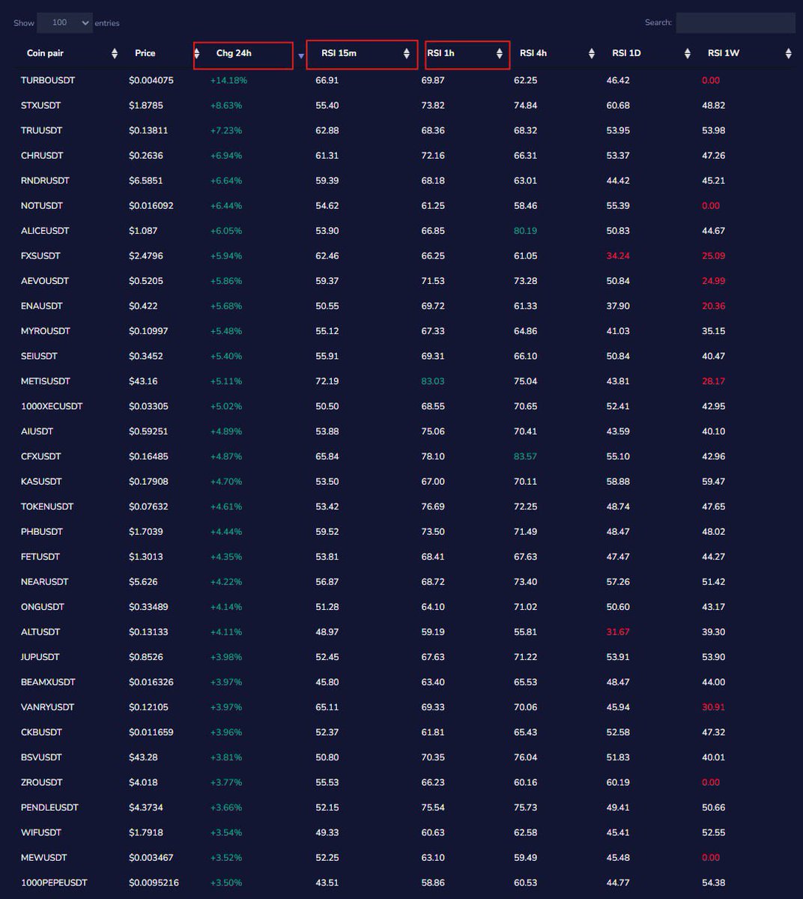
Task: Select the NEARUSDT coin pair
Action: (x=44, y=582)
